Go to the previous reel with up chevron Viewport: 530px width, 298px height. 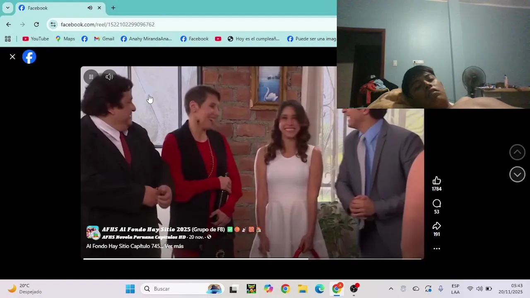(517, 152)
